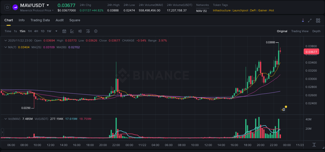This screenshot has width=325, height=152.
Task: Open the extra time interval dropdown arrow
Action: pos(56,31)
